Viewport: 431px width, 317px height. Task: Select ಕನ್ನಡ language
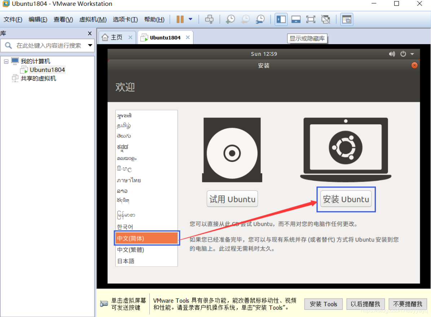coord(147,147)
